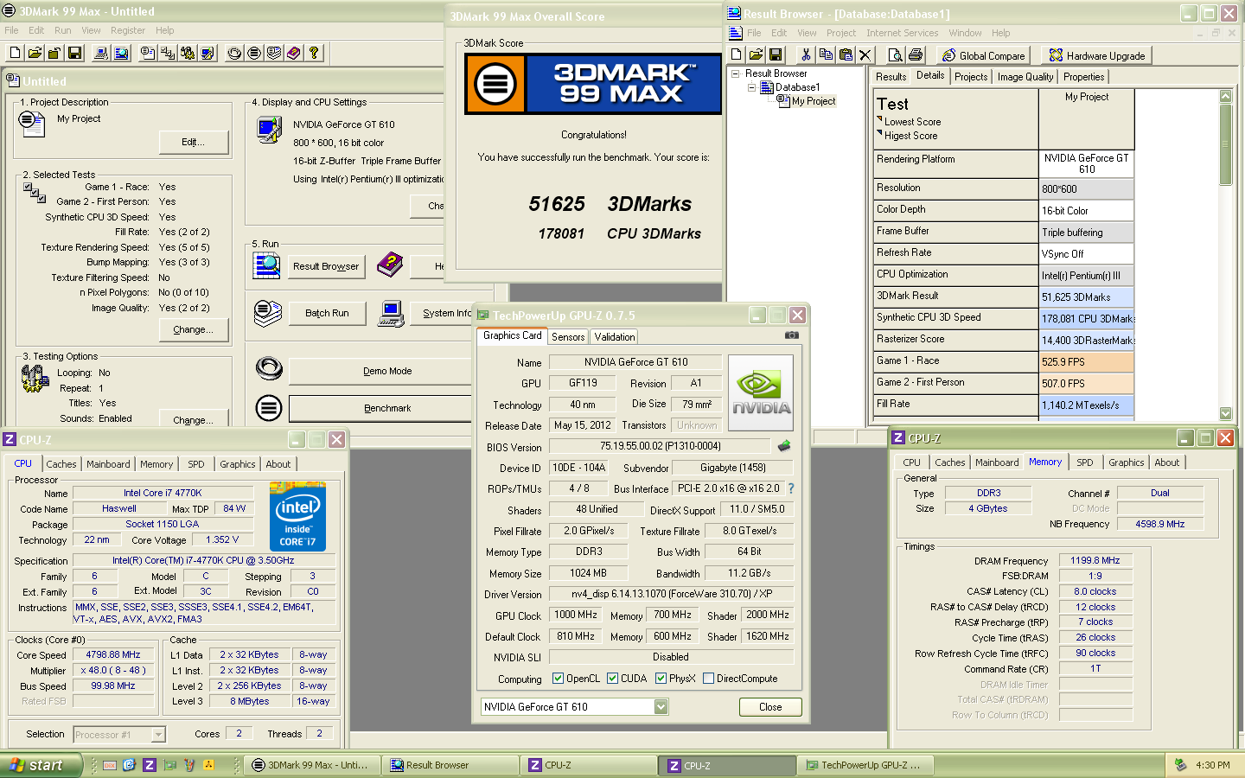1245x778 pixels.
Task: Open GPU selection dropdown in GPU-Z
Action: [661, 707]
